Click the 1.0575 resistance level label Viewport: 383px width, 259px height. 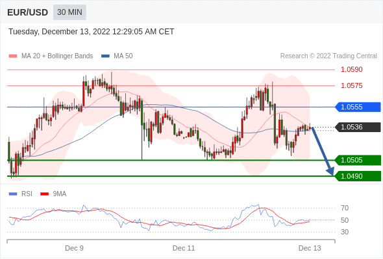(x=351, y=85)
